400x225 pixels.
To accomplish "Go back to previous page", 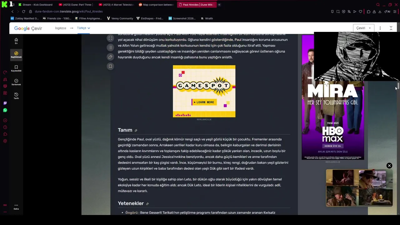I will tap(12, 12).
